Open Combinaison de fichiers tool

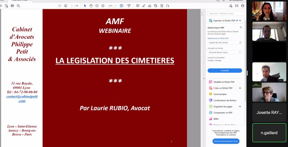225,101
